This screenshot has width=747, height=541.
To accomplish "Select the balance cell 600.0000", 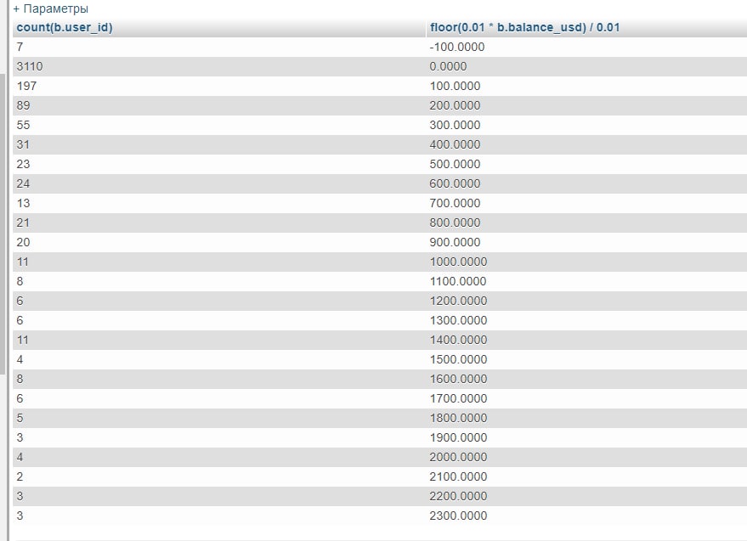I will click(x=586, y=183).
